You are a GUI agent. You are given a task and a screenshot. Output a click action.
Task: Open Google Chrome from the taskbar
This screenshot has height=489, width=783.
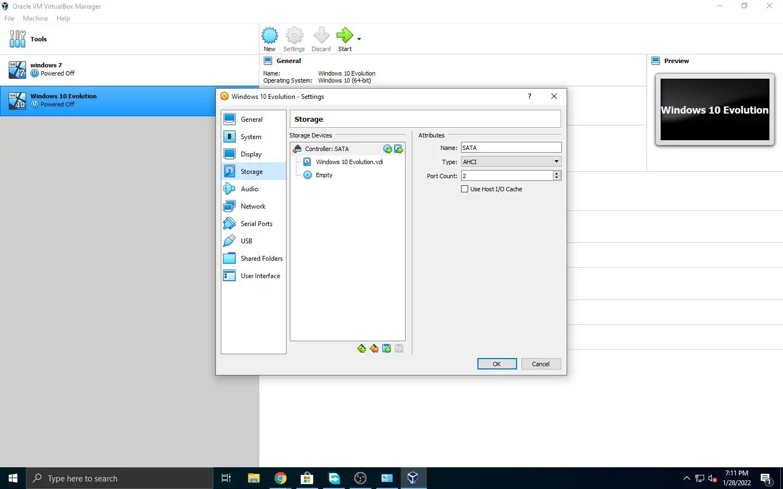point(281,478)
